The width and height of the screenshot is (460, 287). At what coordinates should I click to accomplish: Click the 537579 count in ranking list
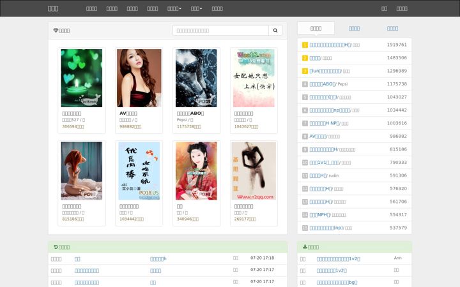399,228
